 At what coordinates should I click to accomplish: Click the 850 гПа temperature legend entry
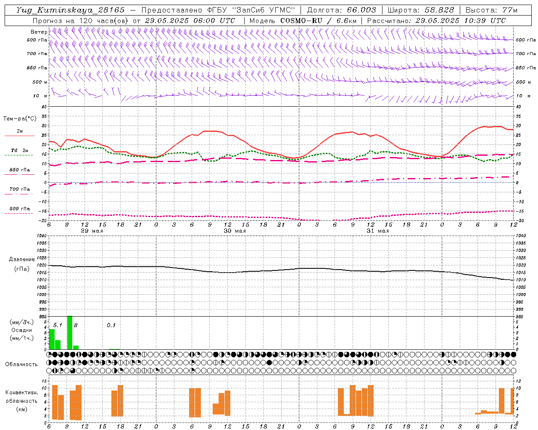point(19,170)
